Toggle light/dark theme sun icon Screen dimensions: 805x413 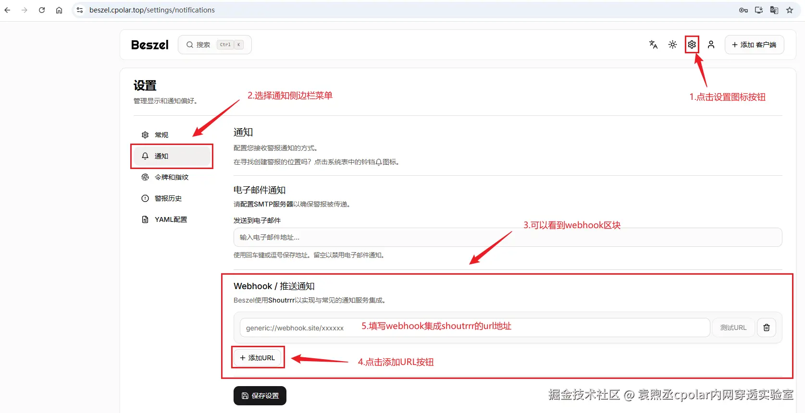point(672,45)
